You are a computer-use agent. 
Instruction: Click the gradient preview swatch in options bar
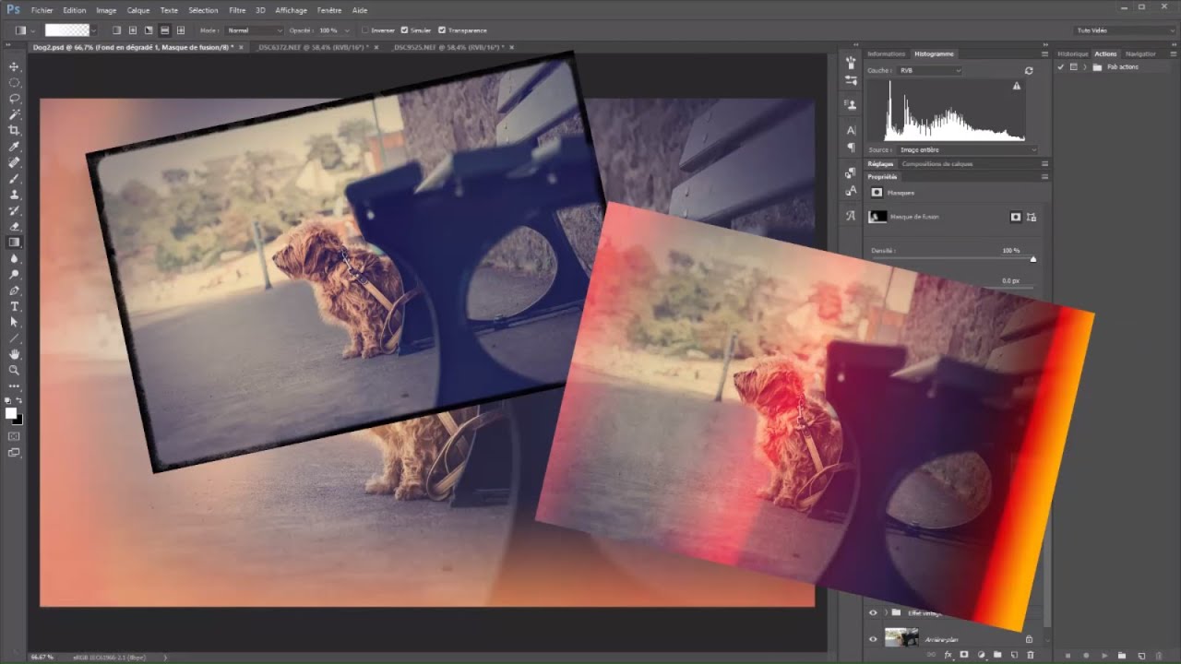(x=67, y=30)
